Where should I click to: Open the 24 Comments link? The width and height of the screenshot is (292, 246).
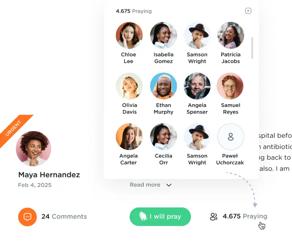pyautogui.click(x=64, y=216)
